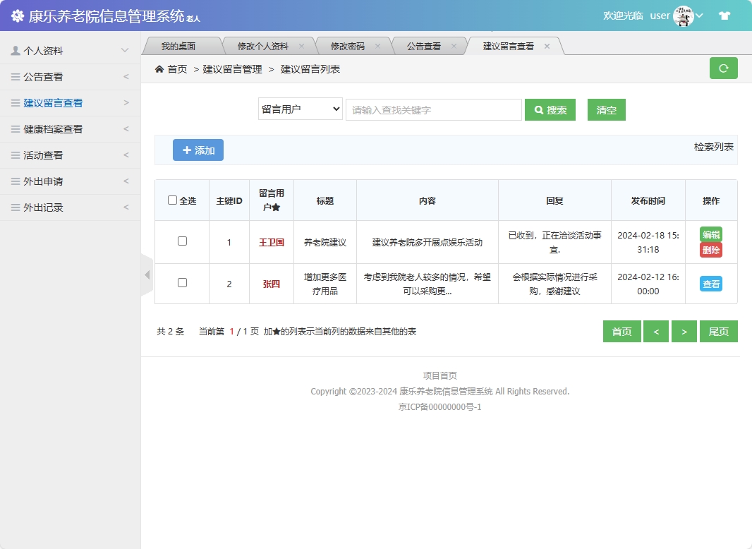Click the 清空 clear button

[x=606, y=109]
